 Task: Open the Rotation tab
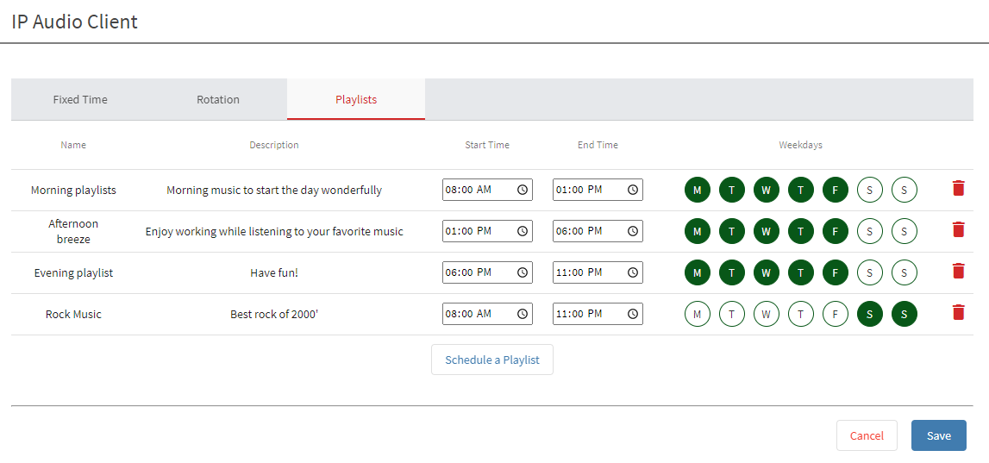click(218, 99)
